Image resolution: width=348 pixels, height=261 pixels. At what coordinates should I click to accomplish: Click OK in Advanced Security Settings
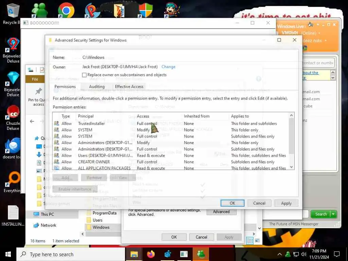click(x=232, y=203)
